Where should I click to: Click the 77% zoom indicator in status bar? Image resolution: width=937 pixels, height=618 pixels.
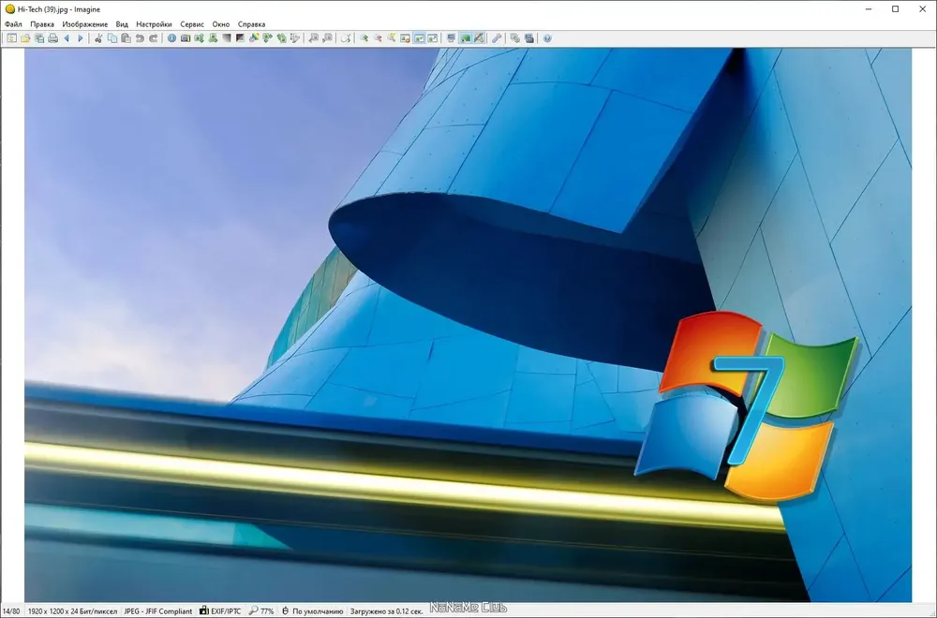coord(261,611)
